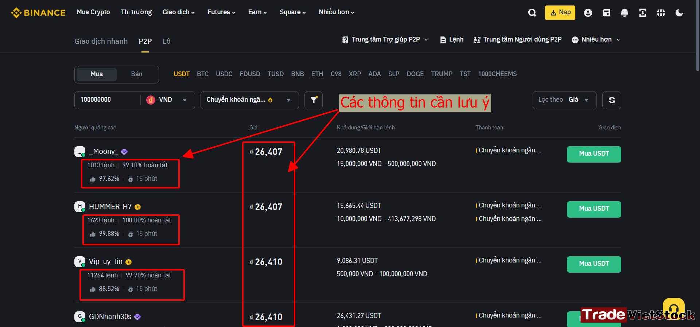
Task: Open the search magnifier icon
Action: [532, 13]
